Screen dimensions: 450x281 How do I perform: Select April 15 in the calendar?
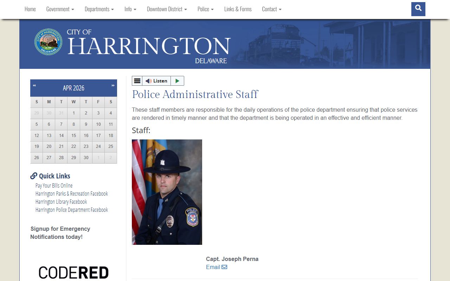(x=73, y=136)
